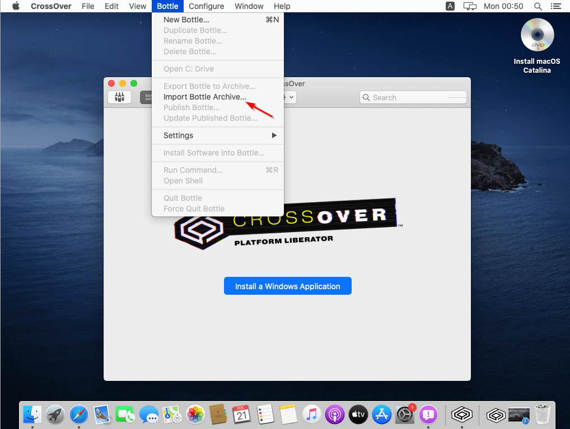Select Import Bottle Archive... menu entry
Screen dimensions: 570x429
218,97
